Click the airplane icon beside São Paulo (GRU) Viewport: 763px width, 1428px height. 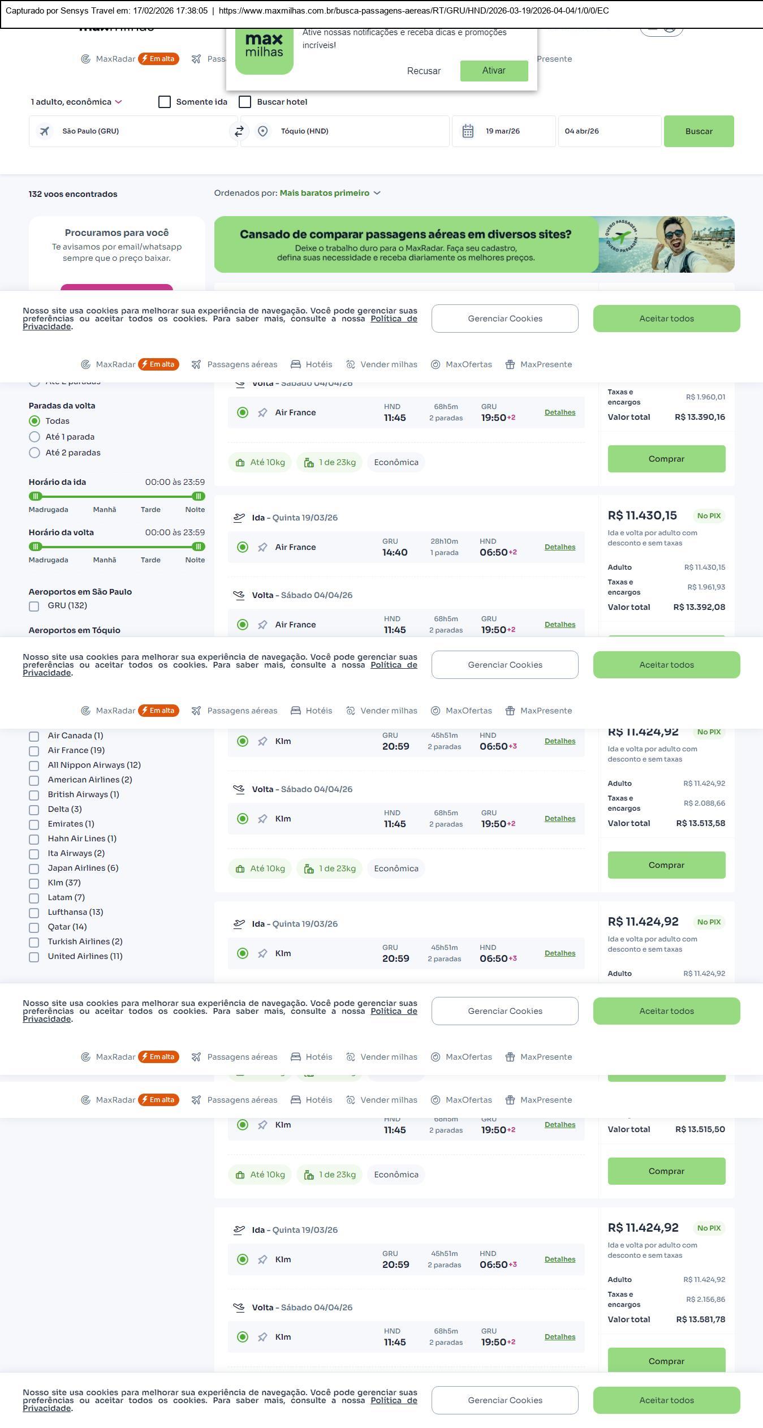click(x=44, y=131)
